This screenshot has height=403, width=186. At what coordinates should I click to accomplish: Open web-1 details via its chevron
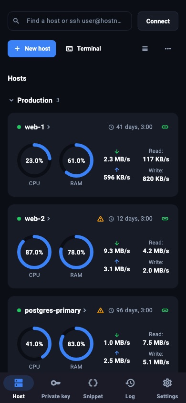[49, 127]
